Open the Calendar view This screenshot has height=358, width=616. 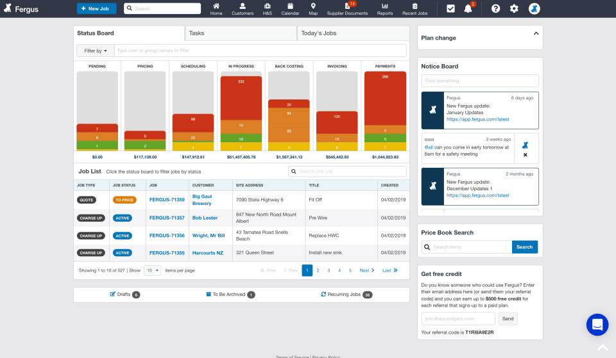(290, 8)
